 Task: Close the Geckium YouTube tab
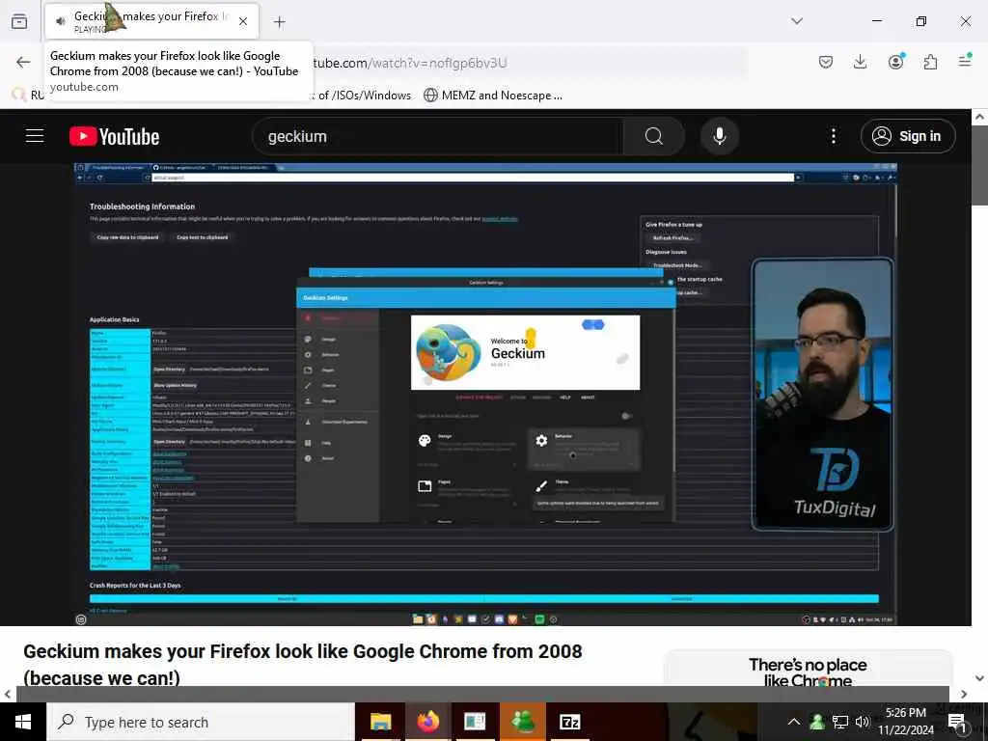pyautogui.click(x=243, y=21)
